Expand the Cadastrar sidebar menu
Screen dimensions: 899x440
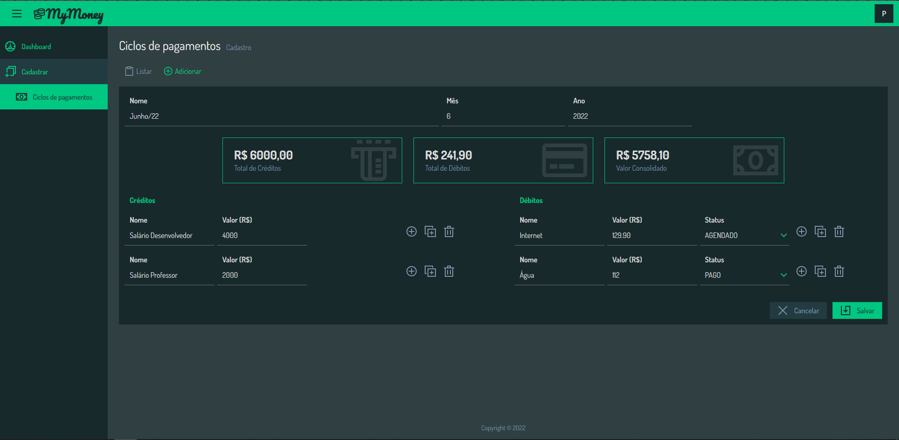54,72
